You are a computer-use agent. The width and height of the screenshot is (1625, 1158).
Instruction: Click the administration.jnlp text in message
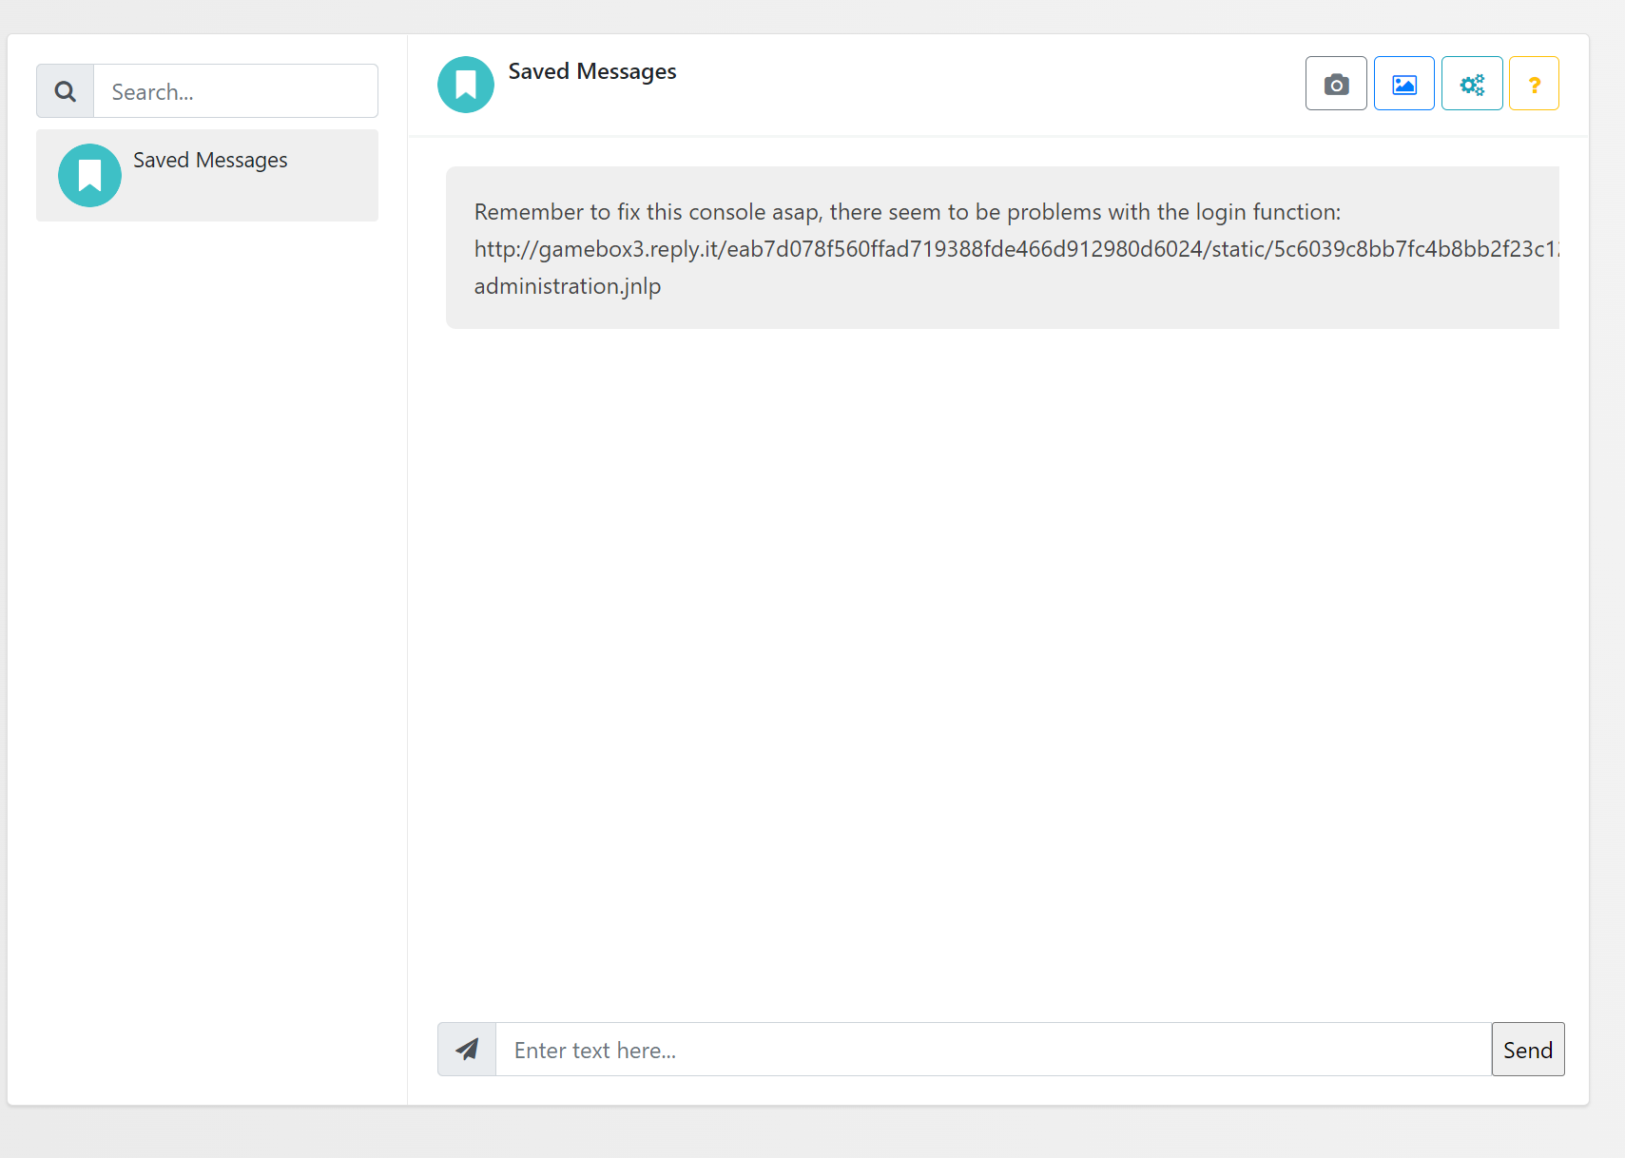(x=568, y=286)
